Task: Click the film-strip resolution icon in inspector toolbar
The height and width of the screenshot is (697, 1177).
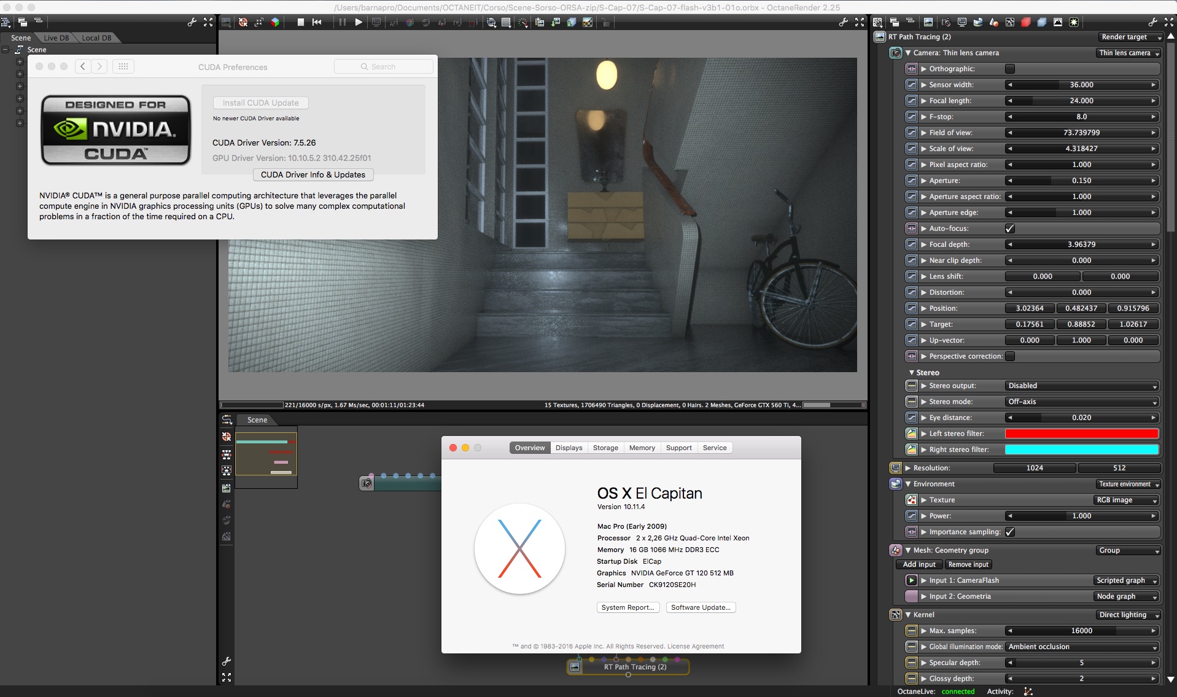Action: pyautogui.click(x=961, y=22)
